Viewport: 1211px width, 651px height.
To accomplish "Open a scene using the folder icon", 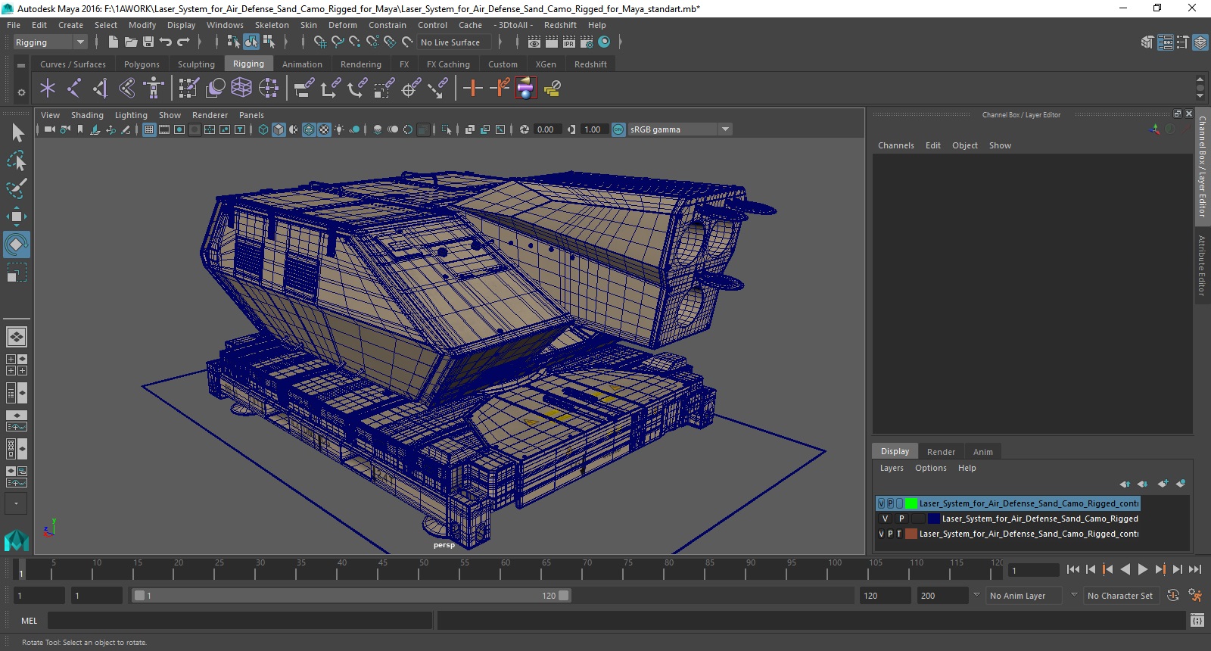I will (x=131, y=42).
